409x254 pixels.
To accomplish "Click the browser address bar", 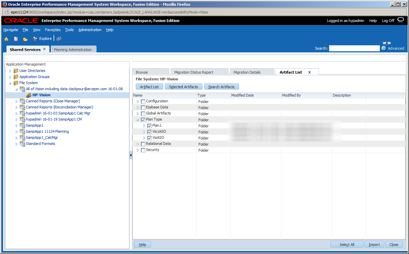I will (204, 12).
